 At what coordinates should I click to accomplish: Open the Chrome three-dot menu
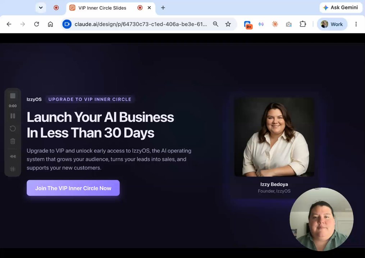pos(356,24)
